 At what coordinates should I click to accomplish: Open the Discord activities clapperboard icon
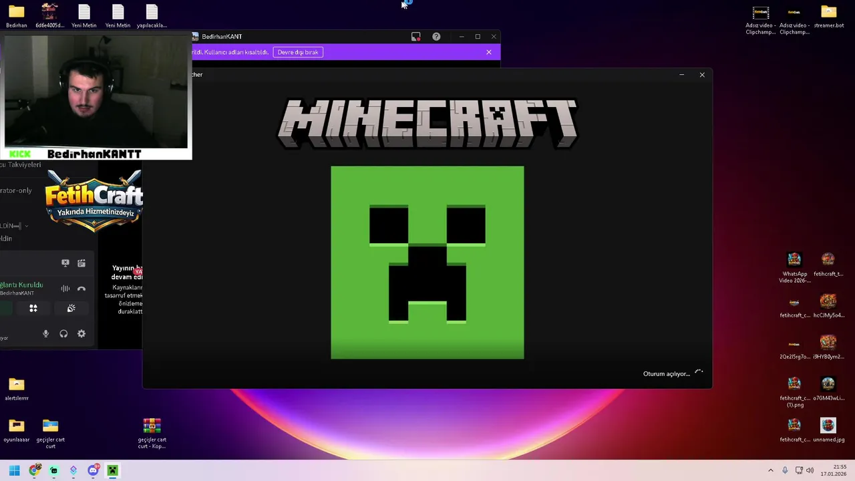point(81,263)
